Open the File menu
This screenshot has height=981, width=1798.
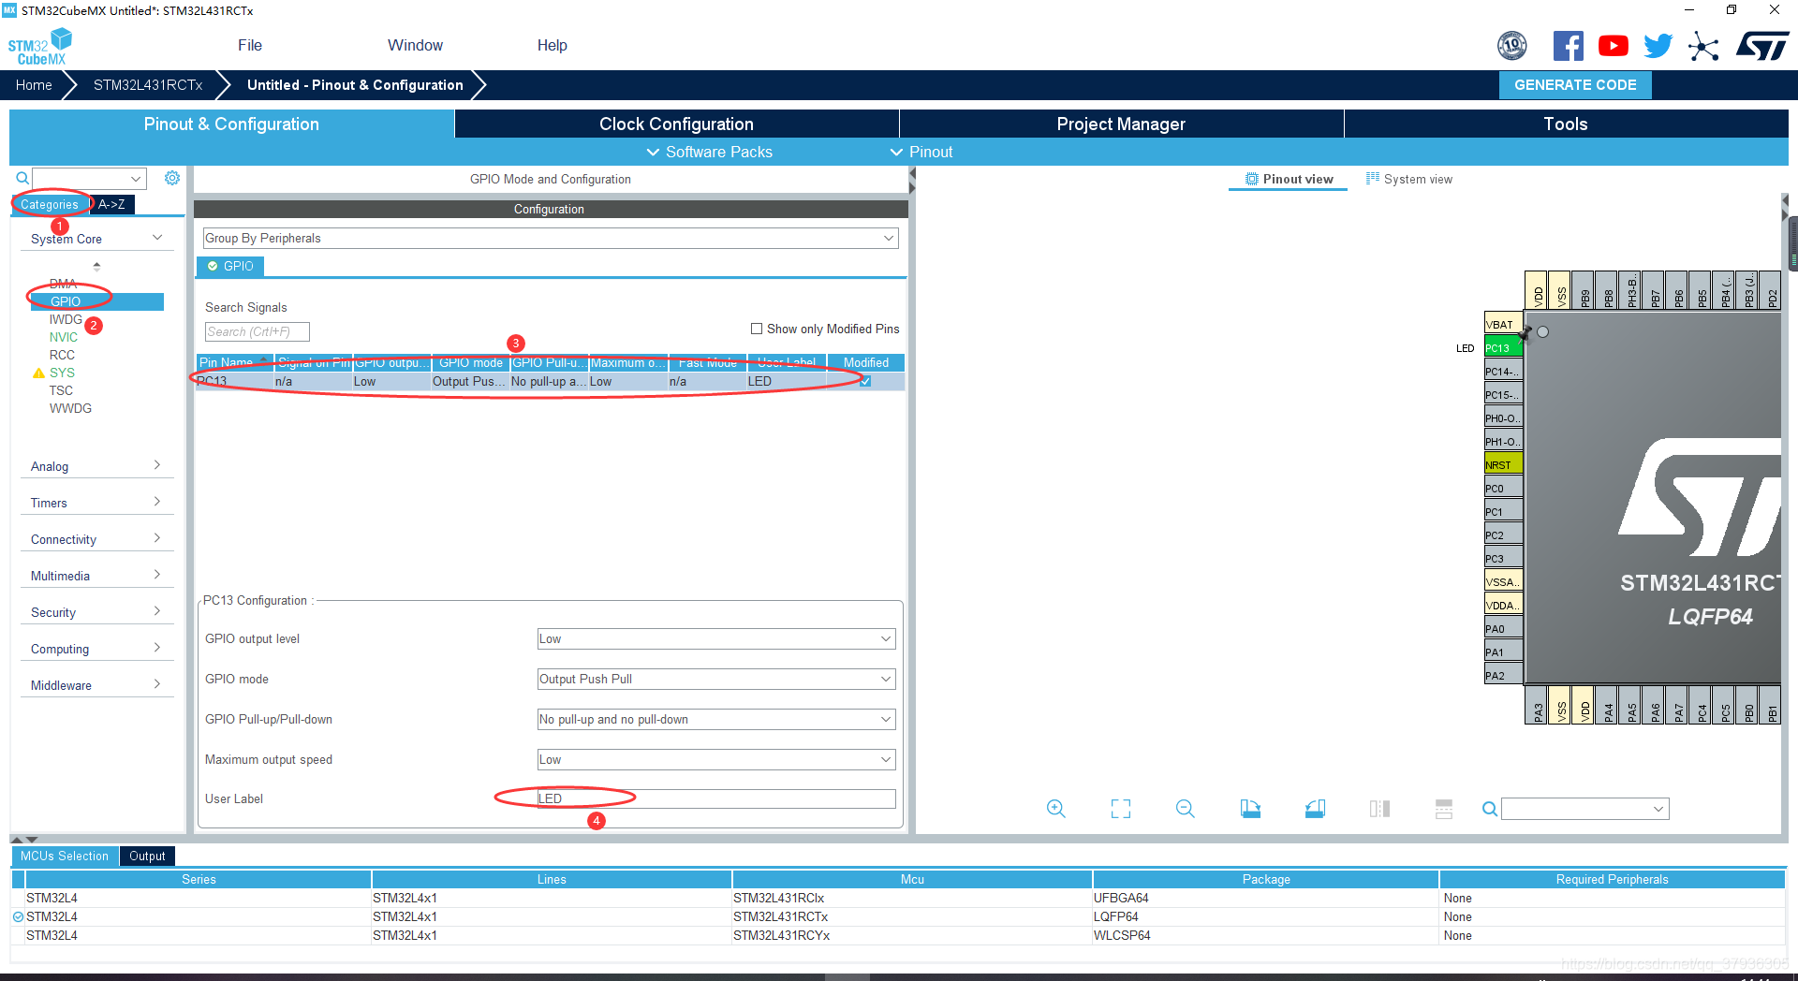tap(250, 45)
